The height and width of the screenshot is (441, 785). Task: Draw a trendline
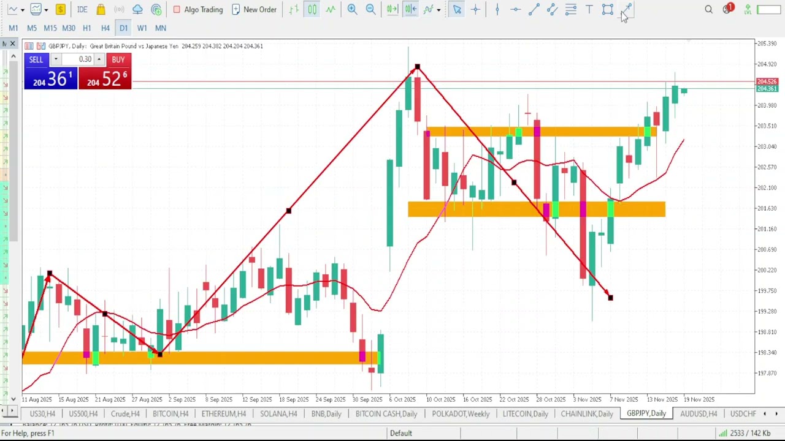[534, 9]
